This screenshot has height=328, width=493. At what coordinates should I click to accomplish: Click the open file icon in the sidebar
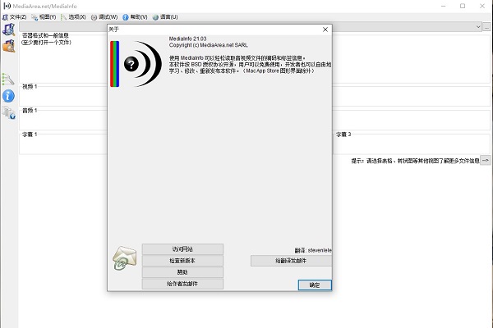8,30
